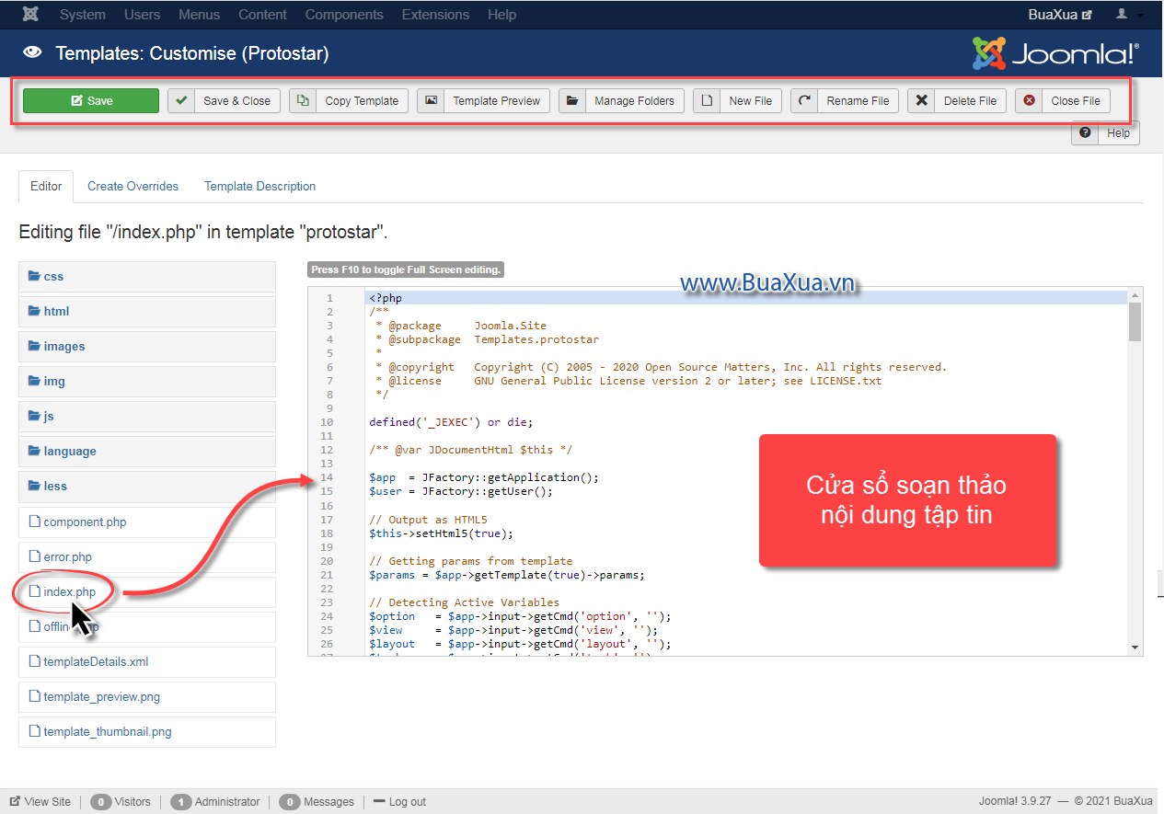The width and height of the screenshot is (1164, 814).
Task: Expand the images folder
Action: (x=147, y=346)
